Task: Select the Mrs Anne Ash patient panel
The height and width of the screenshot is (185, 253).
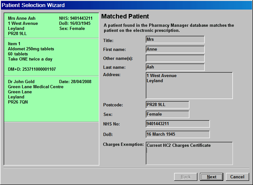Action: coord(51,26)
